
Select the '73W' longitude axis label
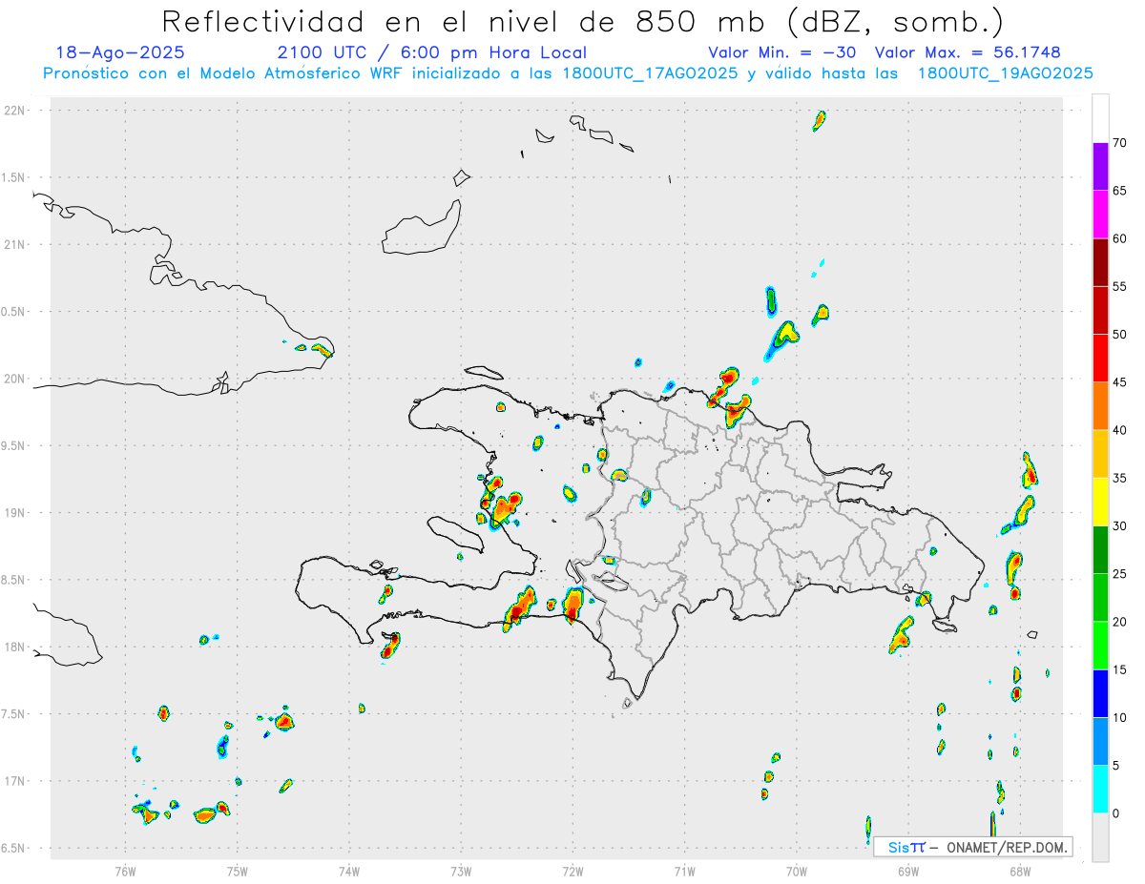coord(461,871)
